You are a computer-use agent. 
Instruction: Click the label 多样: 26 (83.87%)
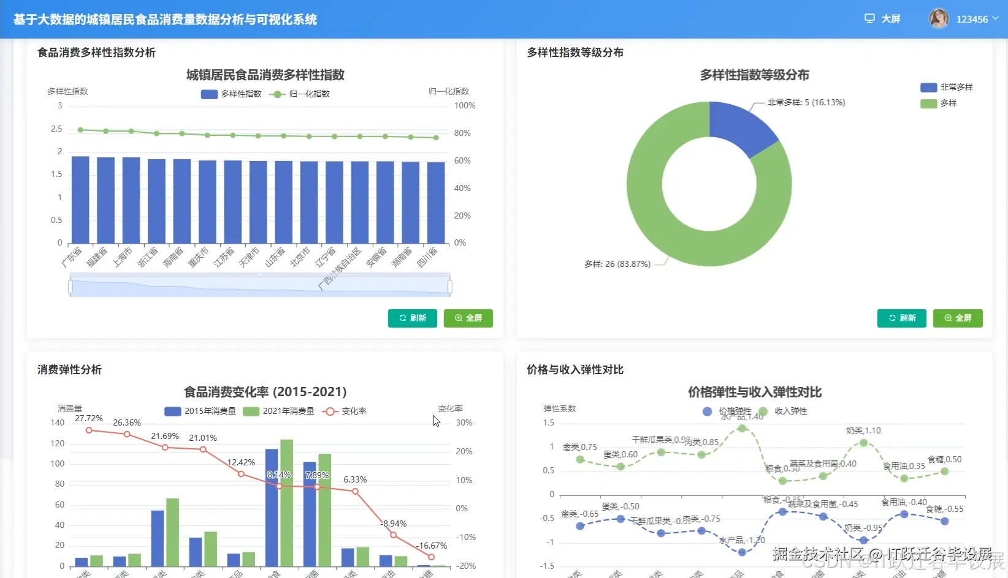coord(617,264)
